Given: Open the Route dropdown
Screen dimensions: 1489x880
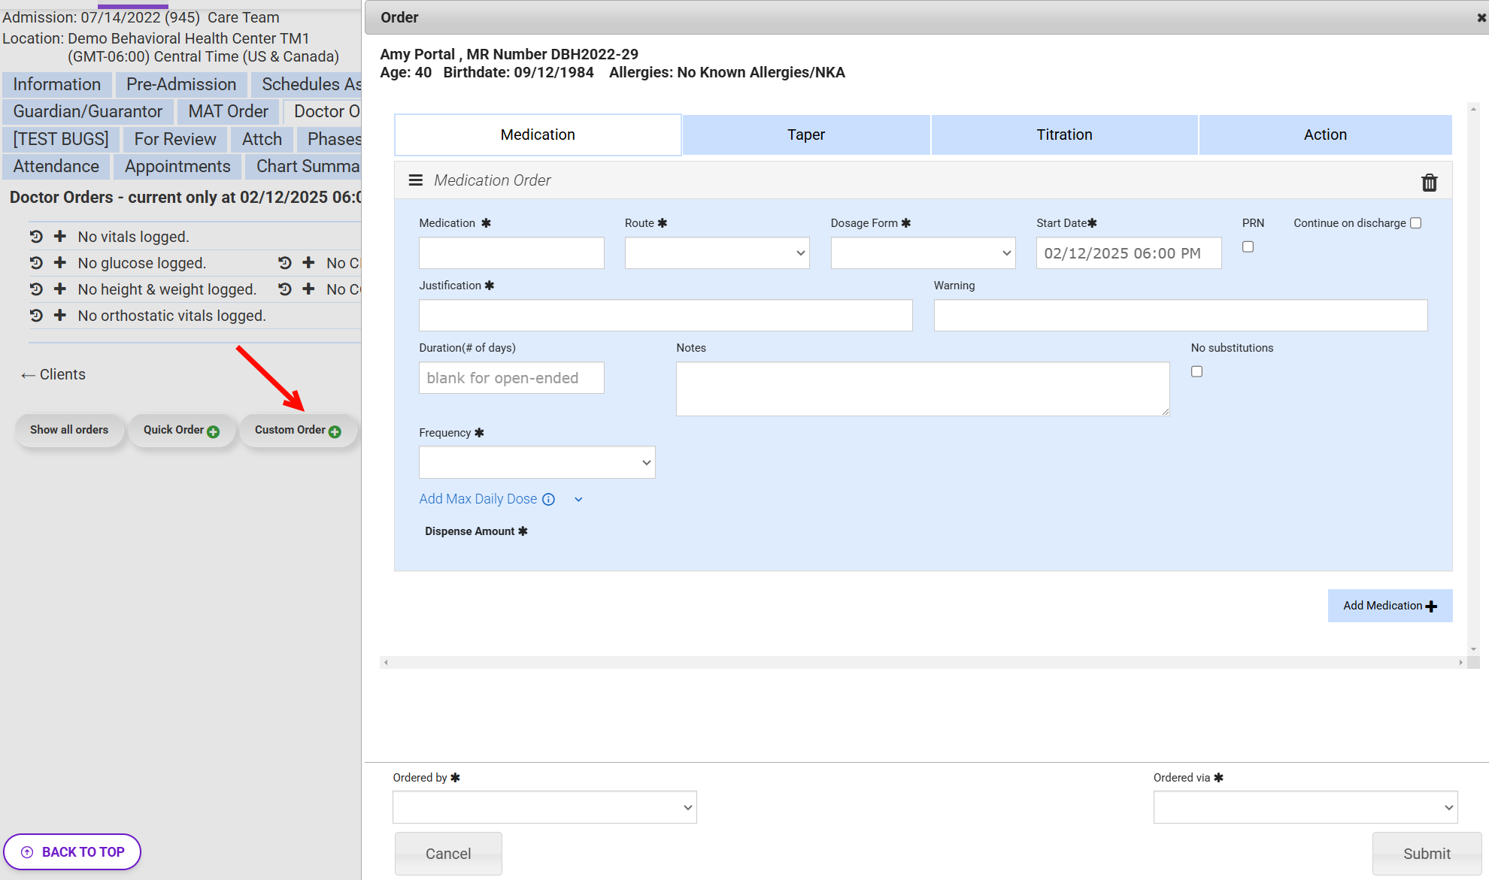Looking at the screenshot, I should coord(717,253).
